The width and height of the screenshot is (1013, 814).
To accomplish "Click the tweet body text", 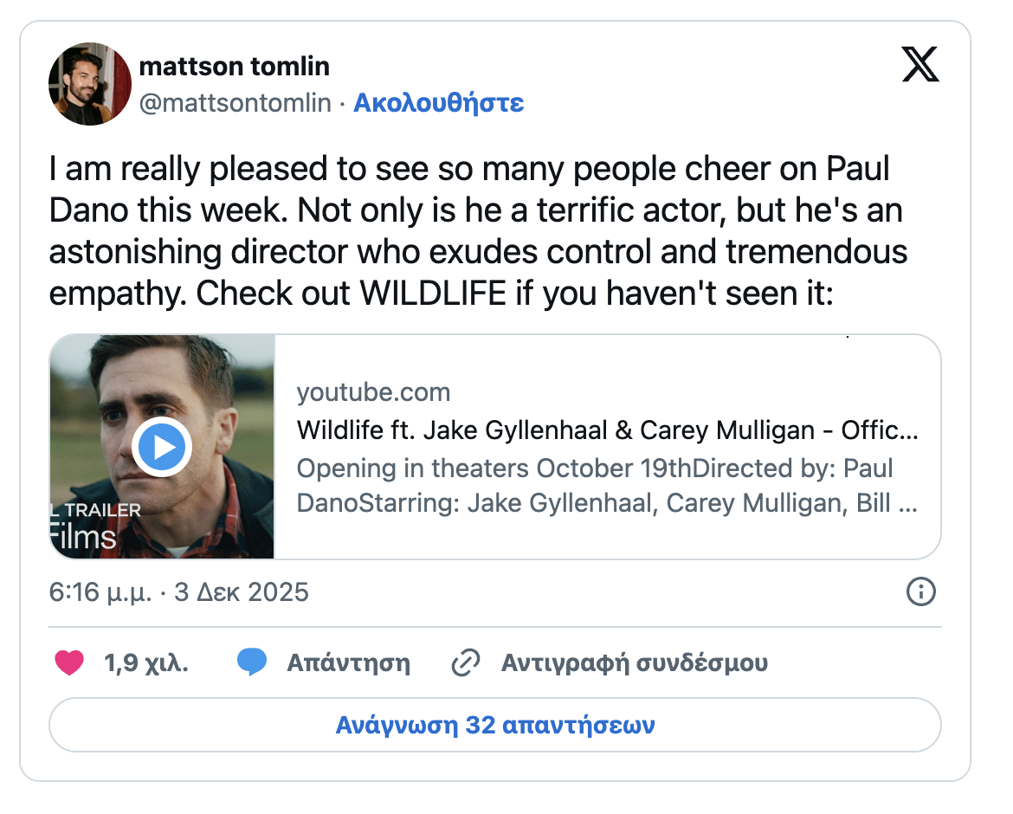I will (478, 231).
